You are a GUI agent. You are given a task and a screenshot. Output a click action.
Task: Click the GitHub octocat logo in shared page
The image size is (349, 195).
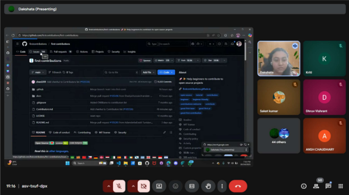[25, 44]
